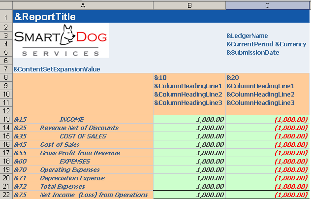Select column B header
This screenshot has height=199, width=311.
click(189, 5)
